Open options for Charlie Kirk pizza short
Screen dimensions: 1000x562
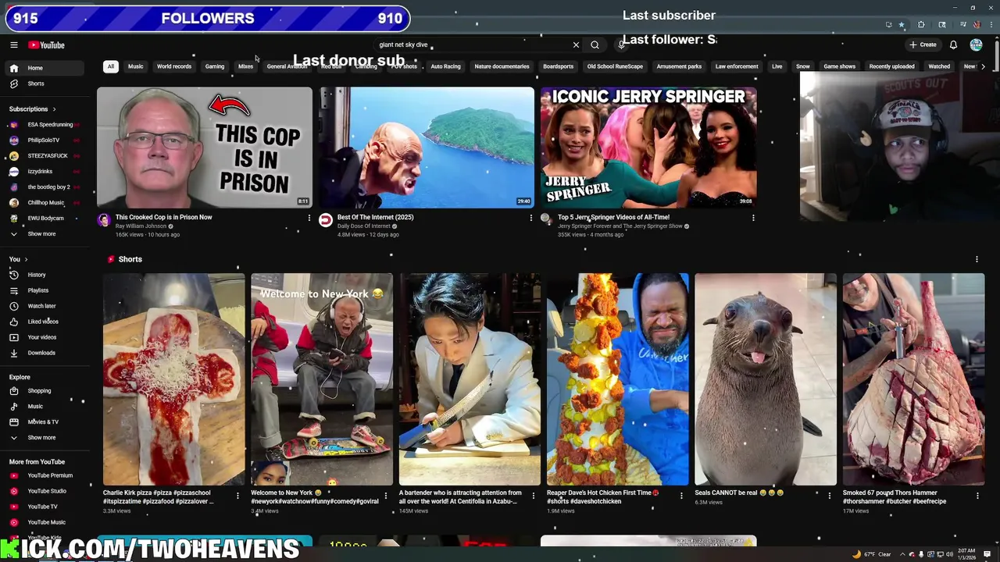237,496
